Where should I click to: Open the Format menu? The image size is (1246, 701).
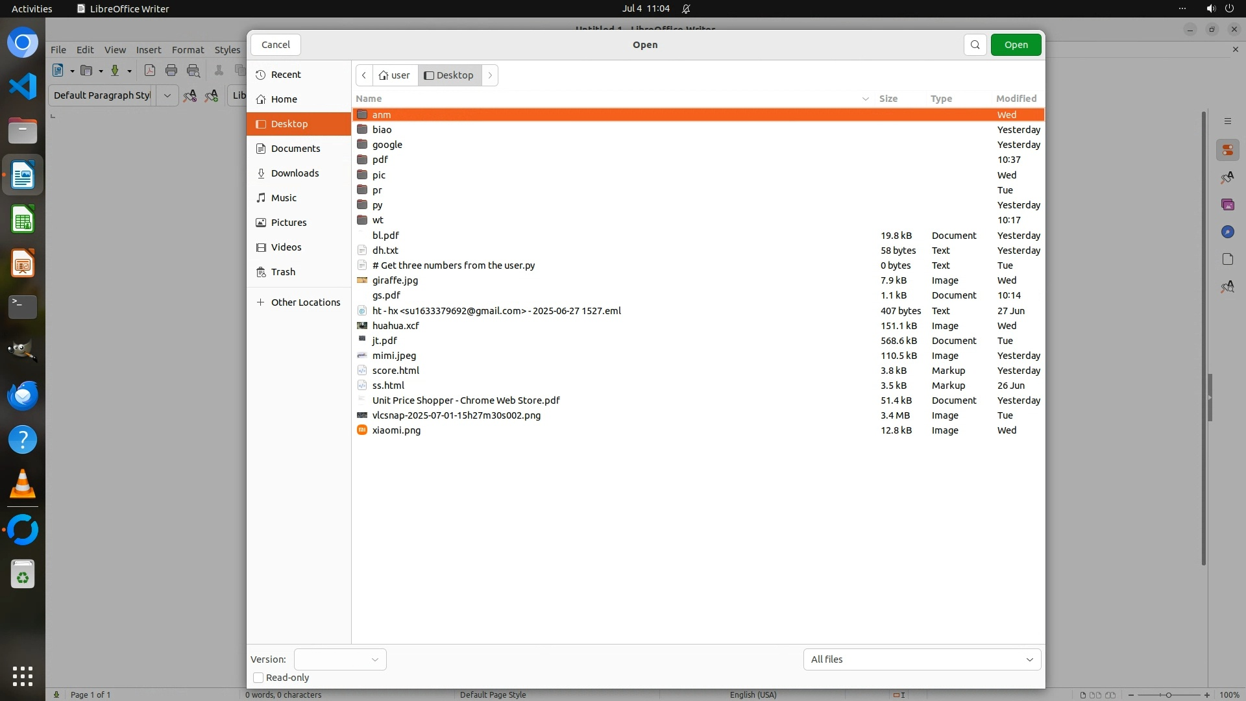188,50
